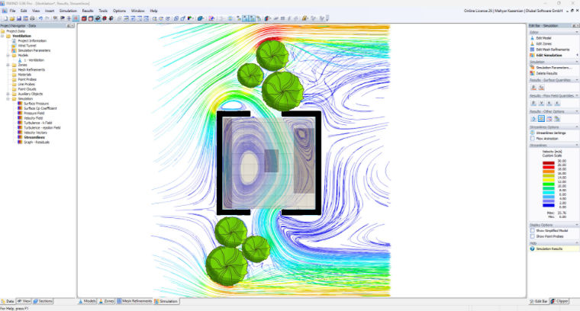
Task: Show surface Cp coefficient result button
Action: (x=541, y=88)
